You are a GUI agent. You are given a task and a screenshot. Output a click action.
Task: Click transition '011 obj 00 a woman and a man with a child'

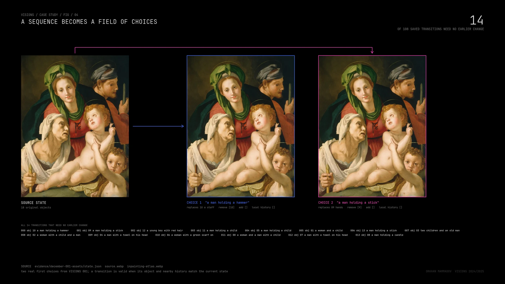point(251,235)
